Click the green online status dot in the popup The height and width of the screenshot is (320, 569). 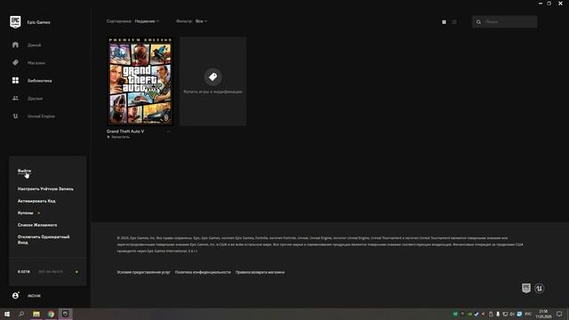click(76, 272)
